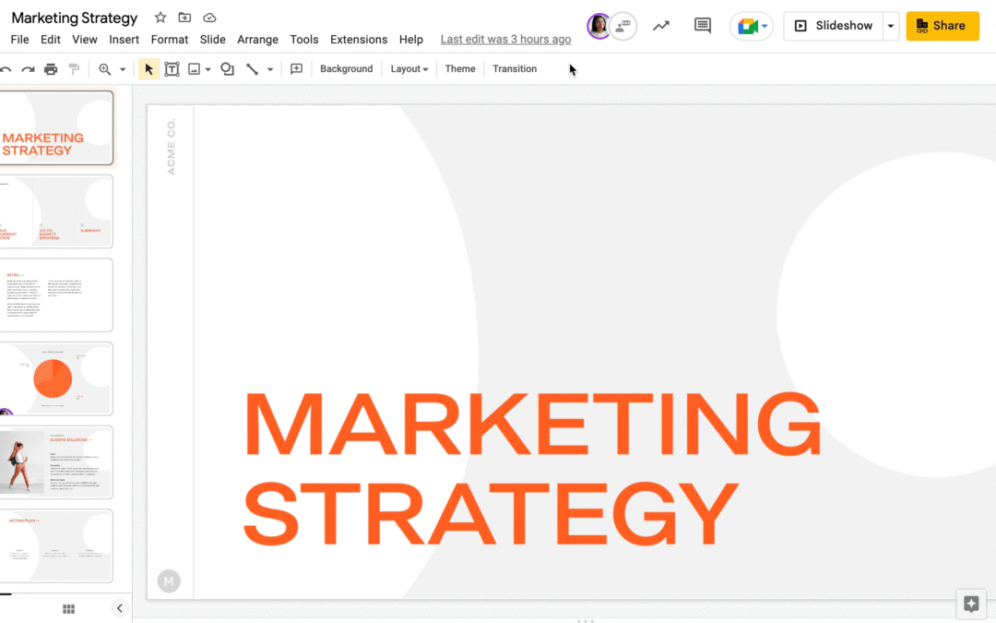This screenshot has height=623, width=996.
Task: Click the ACME CO. vertical text
Action: [171, 146]
